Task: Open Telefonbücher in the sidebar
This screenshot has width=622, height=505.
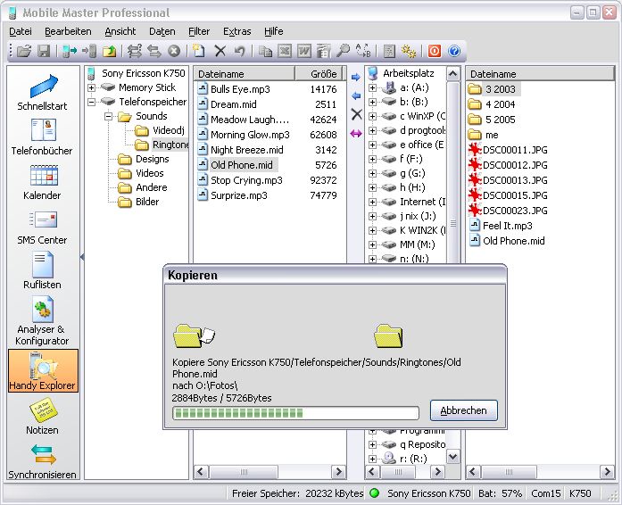Action: 43,137
